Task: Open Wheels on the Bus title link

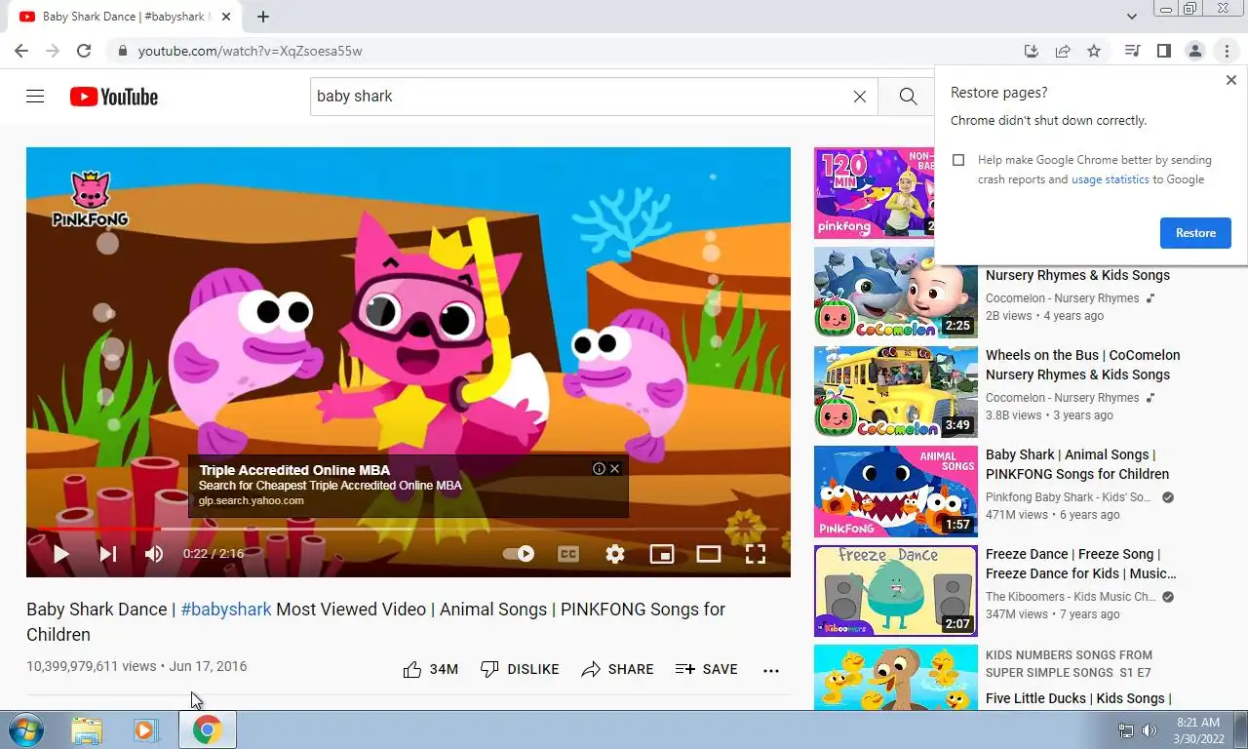Action: (1083, 365)
